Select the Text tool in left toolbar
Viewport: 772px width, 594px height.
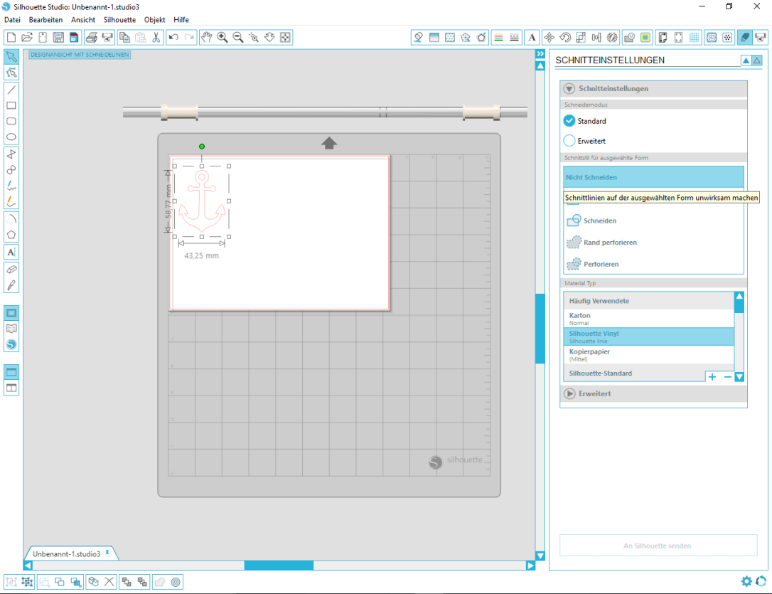click(x=11, y=252)
